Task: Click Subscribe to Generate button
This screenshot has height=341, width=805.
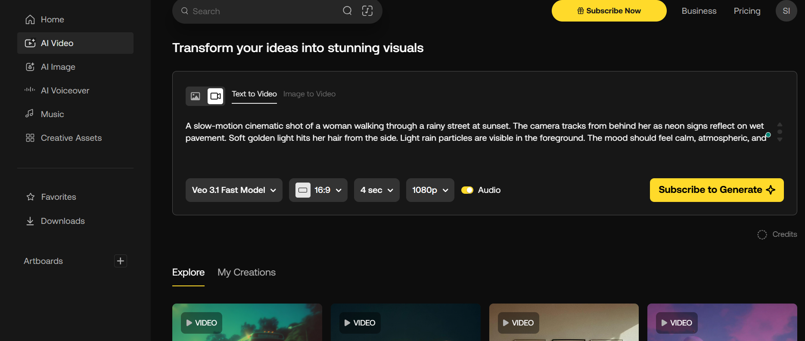Action: (x=716, y=190)
